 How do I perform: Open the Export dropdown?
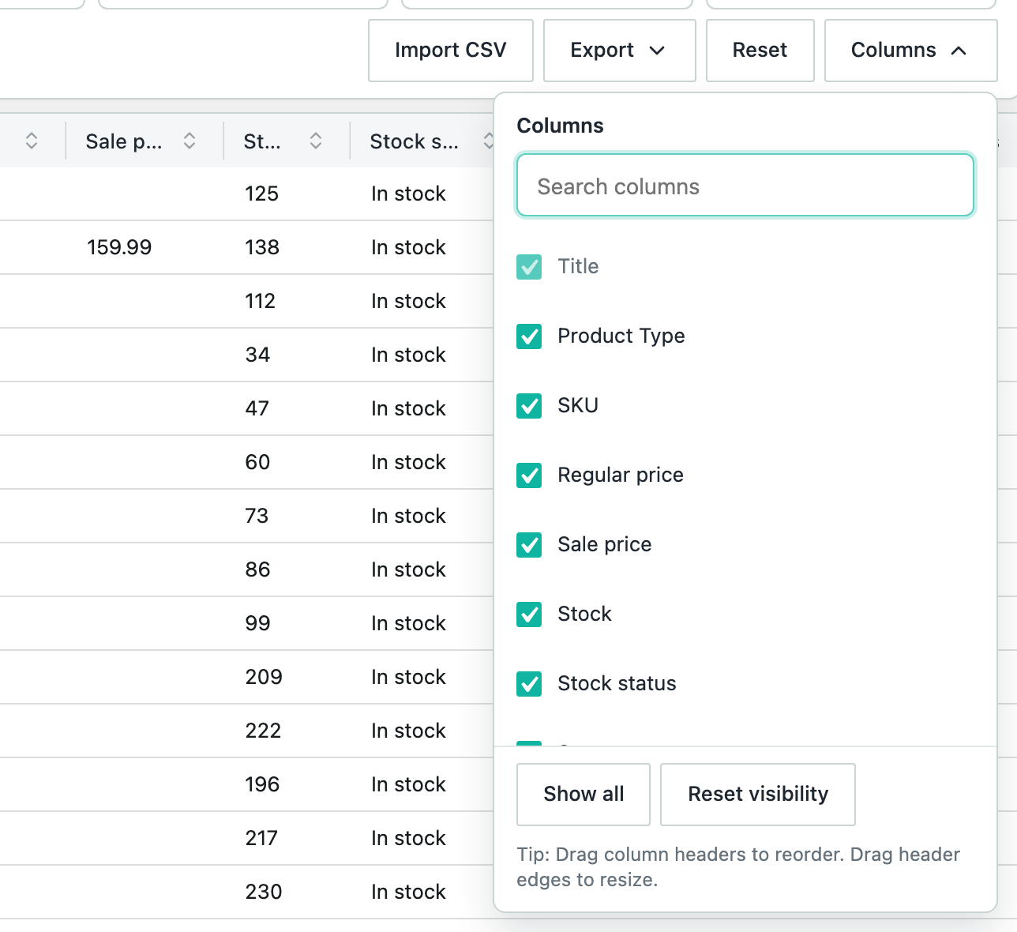click(x=619, y=51)
